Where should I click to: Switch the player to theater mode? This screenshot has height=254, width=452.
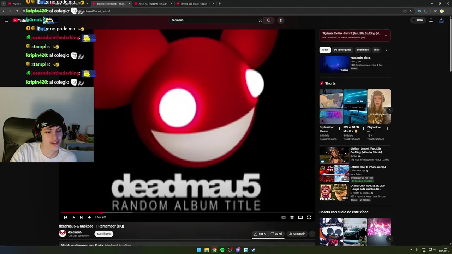[x=301, y=217]
